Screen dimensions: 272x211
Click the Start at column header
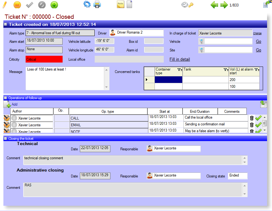[165, 112]
